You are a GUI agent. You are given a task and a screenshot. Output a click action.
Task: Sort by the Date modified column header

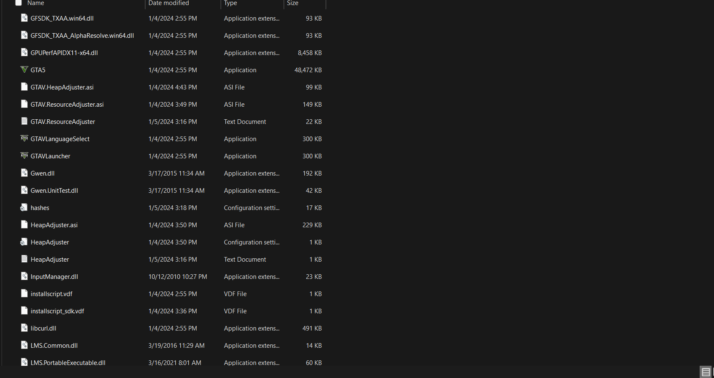pos(169,3)
